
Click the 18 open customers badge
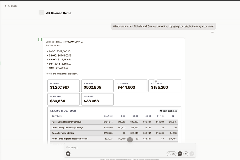[x=169, y=111]
